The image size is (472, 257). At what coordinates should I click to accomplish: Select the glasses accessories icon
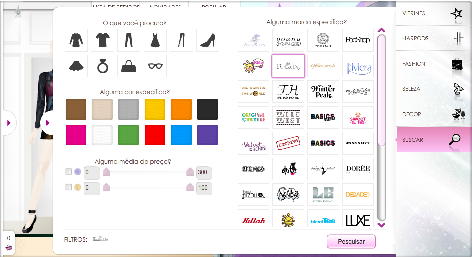tap(155, 66)
